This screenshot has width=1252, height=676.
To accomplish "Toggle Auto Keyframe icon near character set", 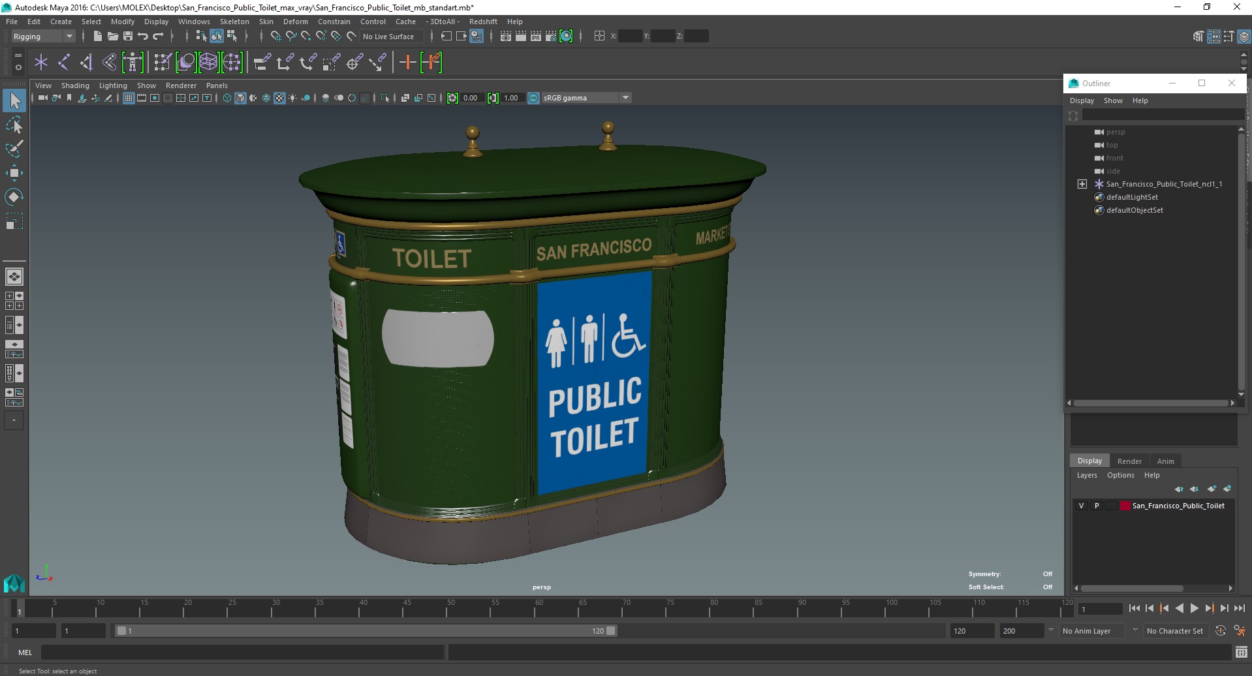I will tap(1221, 631).
